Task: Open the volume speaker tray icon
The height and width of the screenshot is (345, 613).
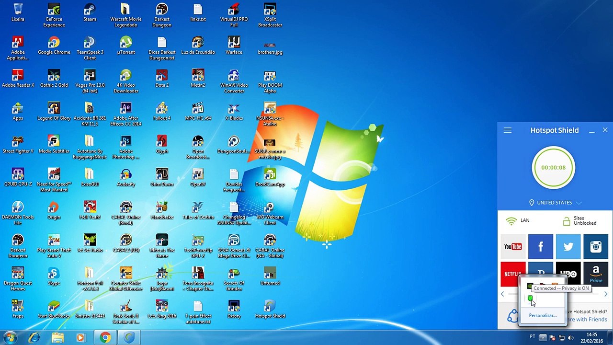Action: (570, 337)
